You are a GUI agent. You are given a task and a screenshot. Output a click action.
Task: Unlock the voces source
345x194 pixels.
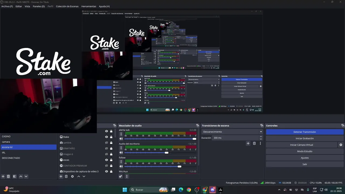click(x=111, y=160)
